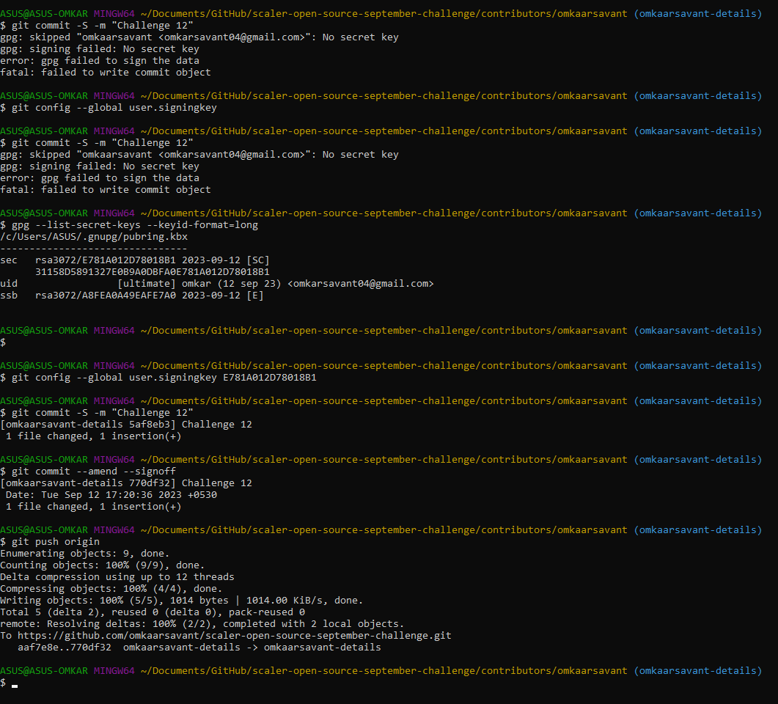This screenshot has width=778, height=704.
Task: Place cursor at the blinking terminal prompt
Action: pos(13,682)
